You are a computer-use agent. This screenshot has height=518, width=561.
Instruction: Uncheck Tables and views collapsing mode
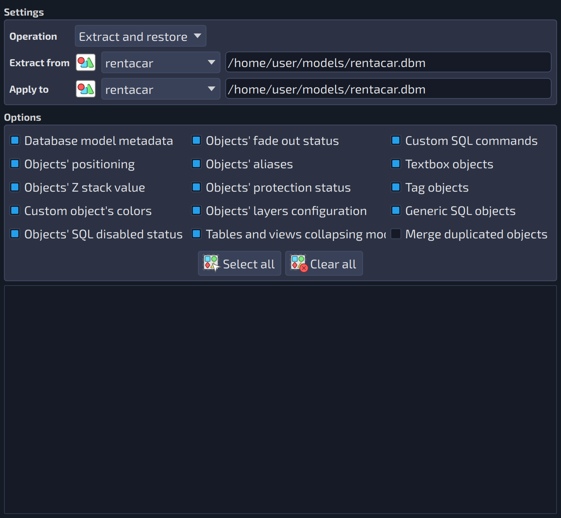click(x=196, y=234)
